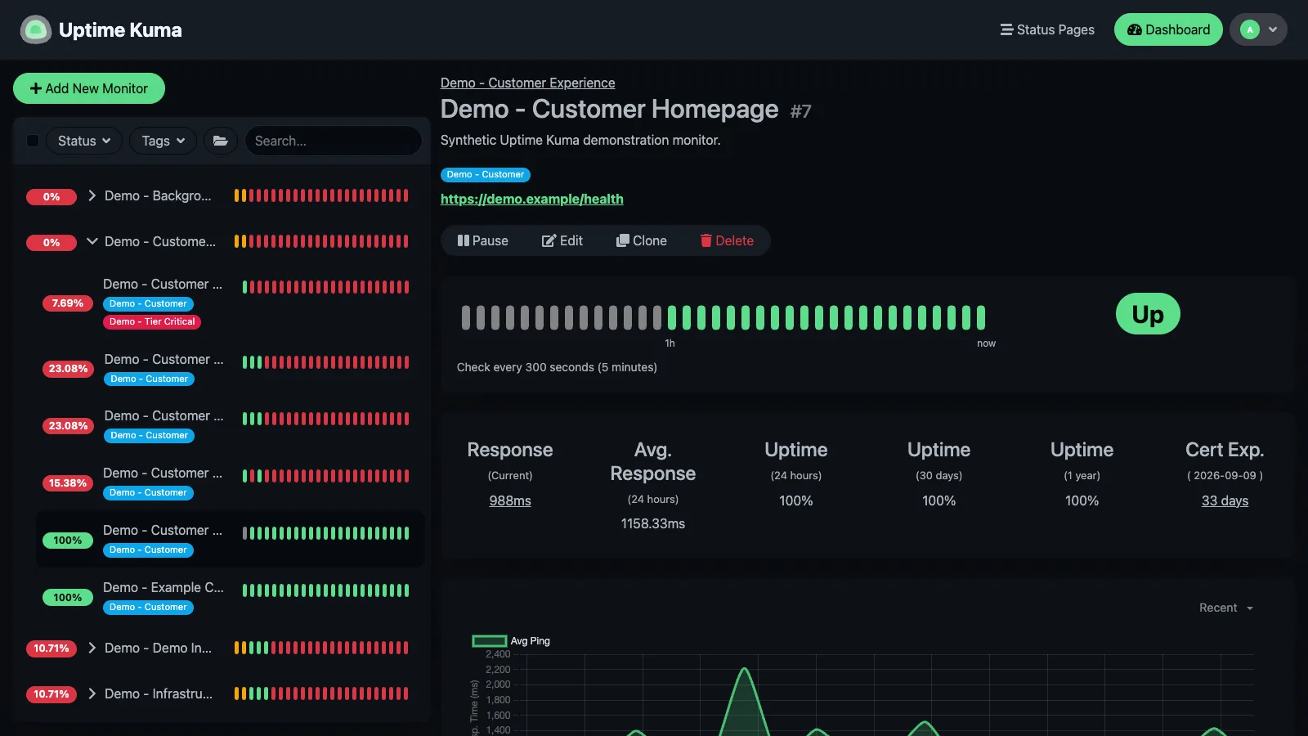1308x736 pixels.
Task: Click the Demo - Customer Homepage heading
Action: (609, 110)
